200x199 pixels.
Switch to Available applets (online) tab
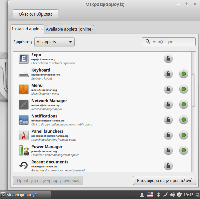(69, 29)
